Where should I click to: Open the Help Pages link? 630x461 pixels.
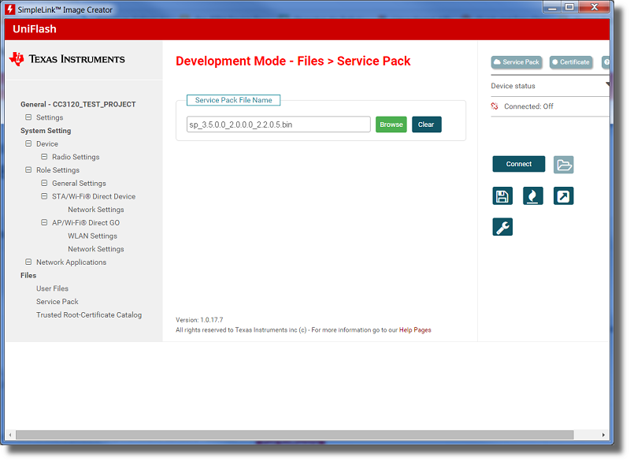pyautogui.click(x=415, y=330)
